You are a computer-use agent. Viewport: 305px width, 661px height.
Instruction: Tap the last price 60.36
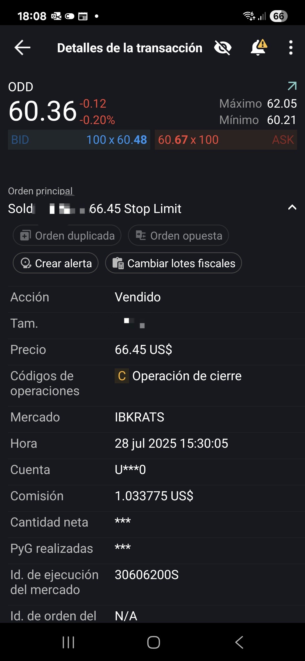click(43, 111)
